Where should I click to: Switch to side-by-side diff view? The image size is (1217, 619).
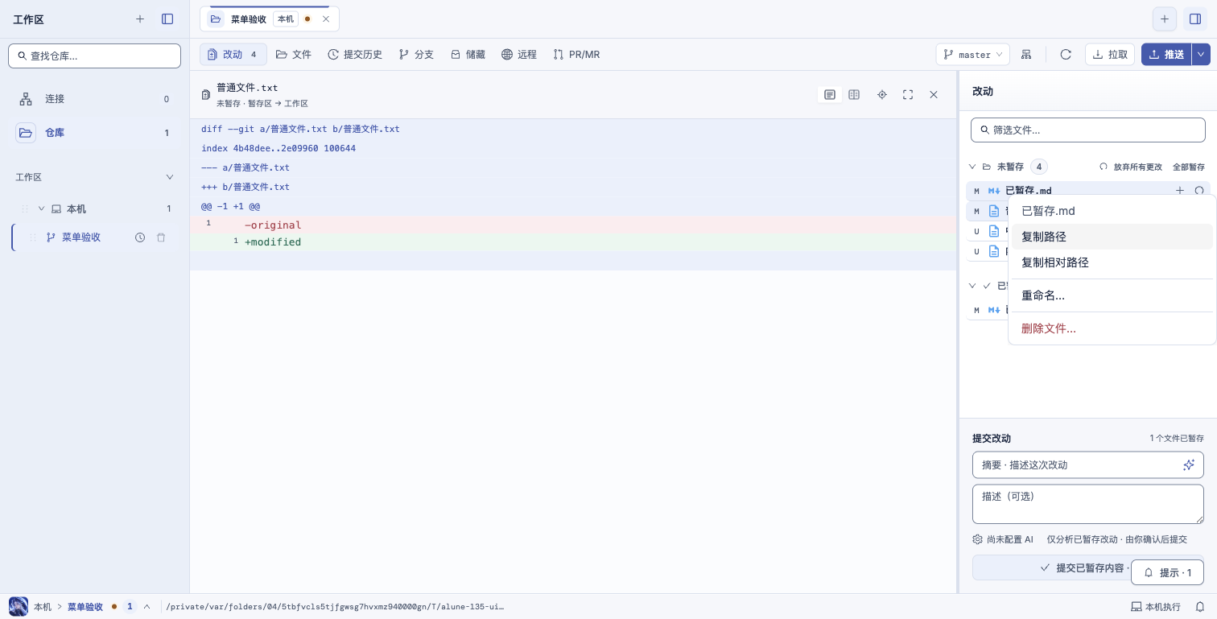pos(854,95)
